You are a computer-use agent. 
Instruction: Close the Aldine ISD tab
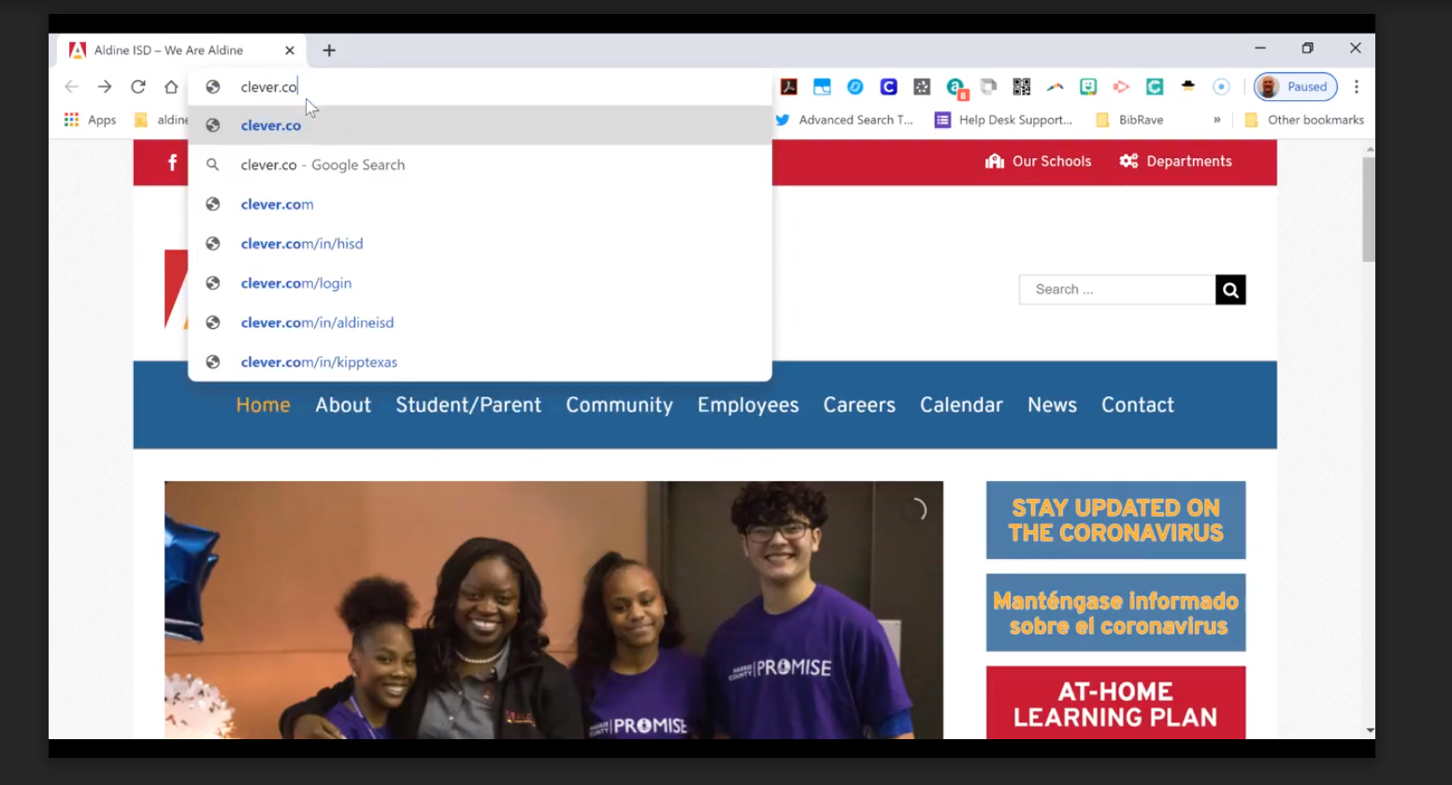tap(290, 50)
